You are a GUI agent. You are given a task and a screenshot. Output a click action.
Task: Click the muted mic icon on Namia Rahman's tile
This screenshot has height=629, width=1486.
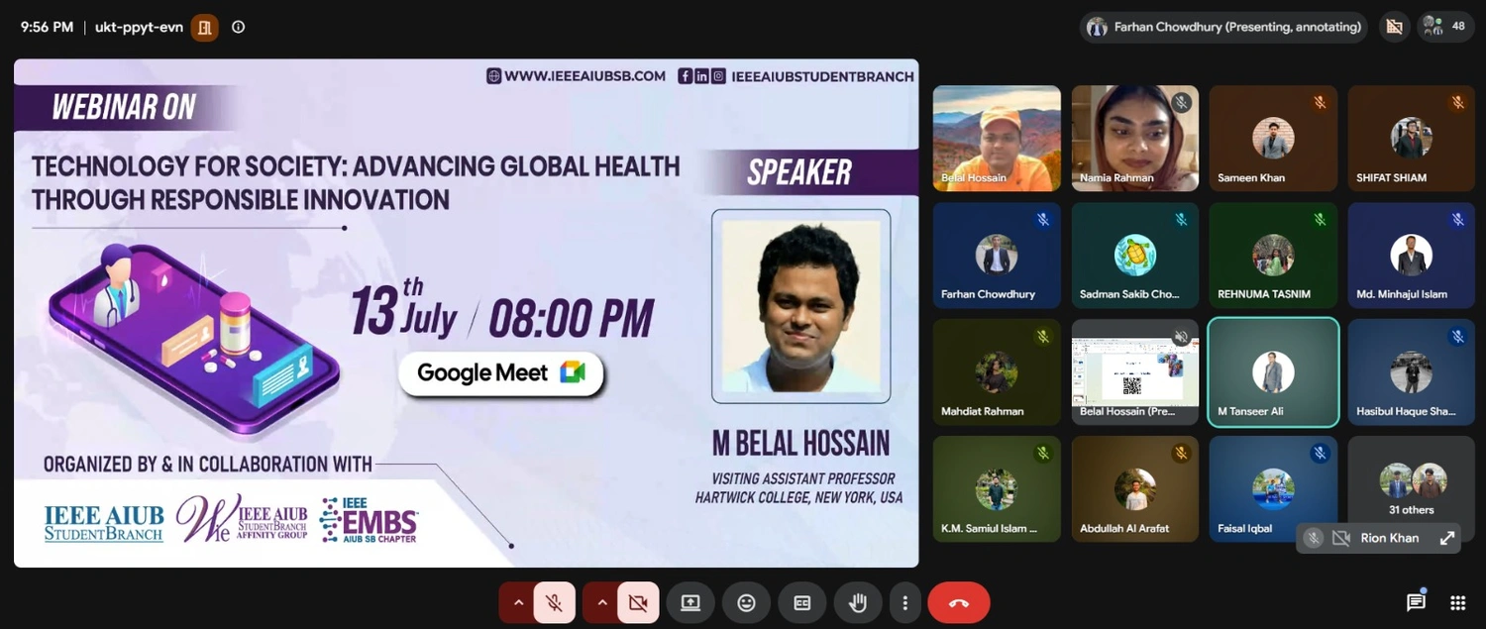(1181, 102)
